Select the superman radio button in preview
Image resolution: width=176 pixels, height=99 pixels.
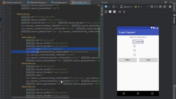[138, 42]
